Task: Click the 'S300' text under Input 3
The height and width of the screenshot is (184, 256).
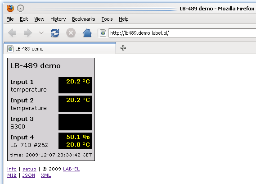Action: [18, 127]
